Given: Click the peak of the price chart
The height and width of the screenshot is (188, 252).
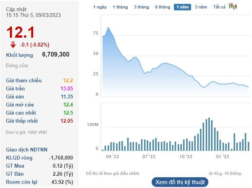Looking at the screenshot, I should point(108,27).
